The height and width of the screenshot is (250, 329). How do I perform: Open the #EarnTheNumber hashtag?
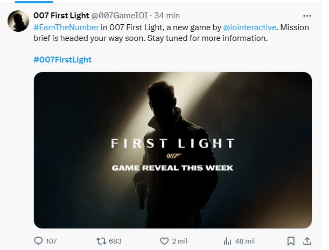pos(66,27)
